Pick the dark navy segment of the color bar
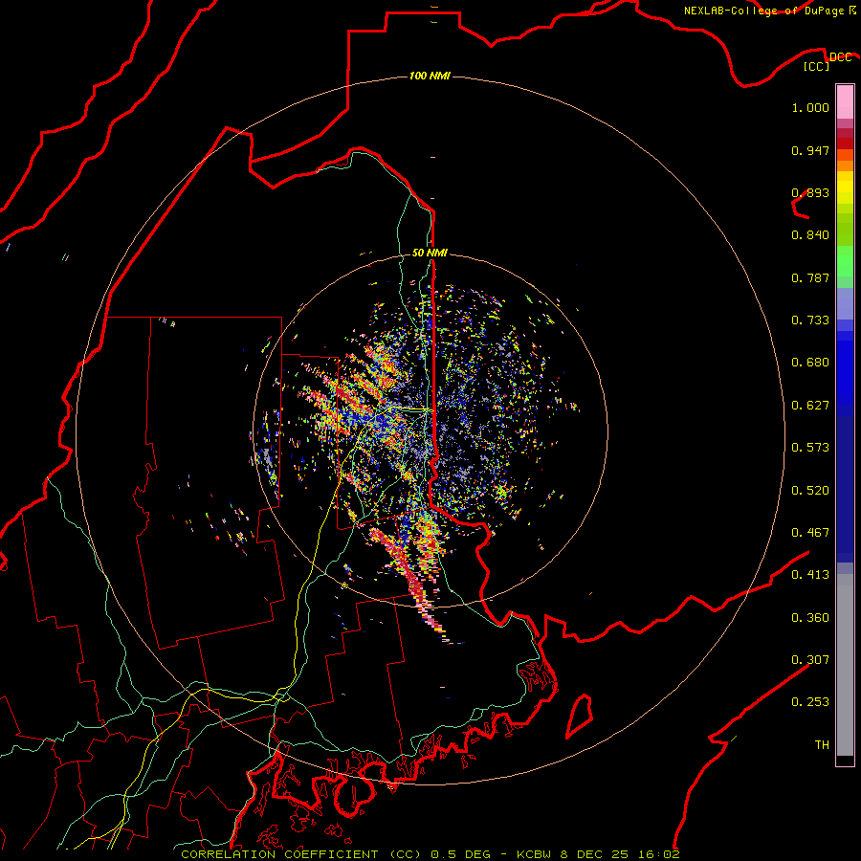Screen dimensions: 861x861 (845, 489)
